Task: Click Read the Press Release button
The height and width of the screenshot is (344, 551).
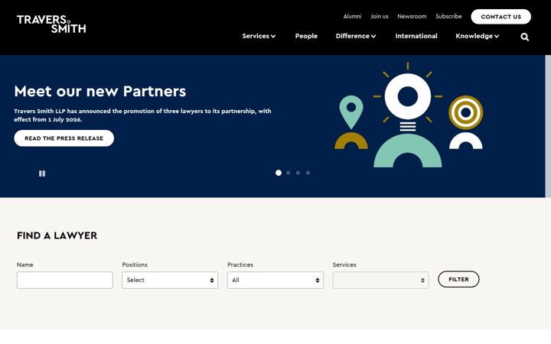Action: coord(64,138)
